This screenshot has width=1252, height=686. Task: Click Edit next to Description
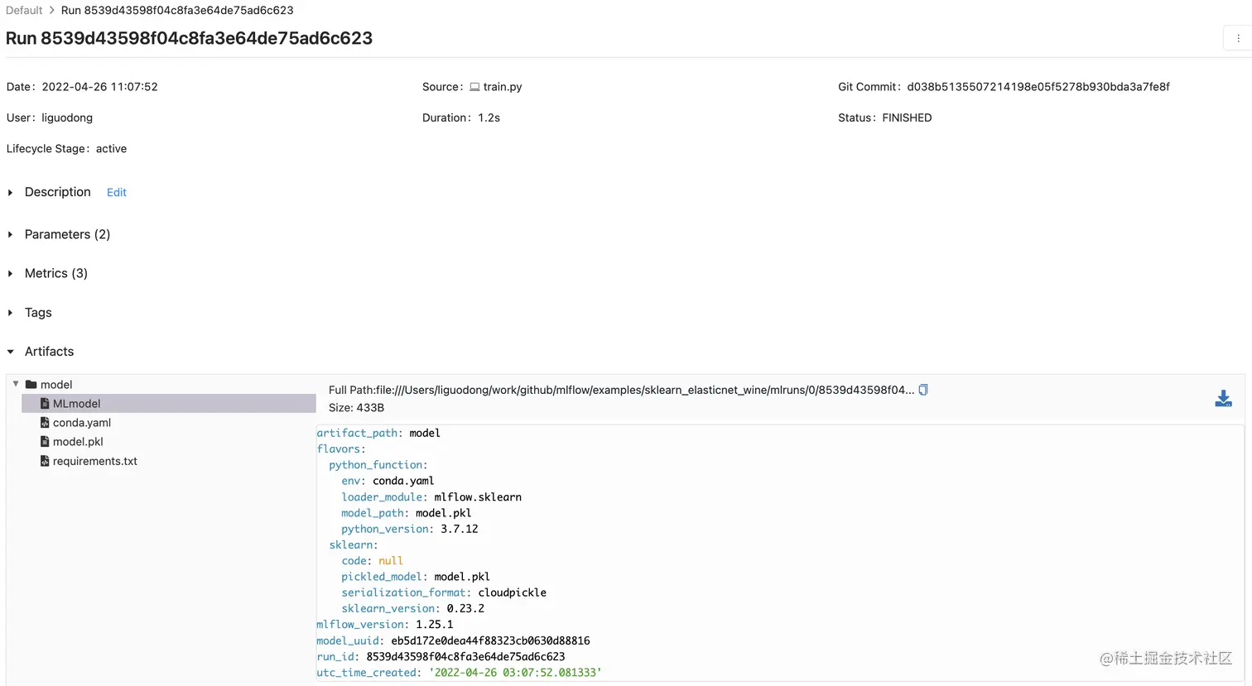[117, 193]
